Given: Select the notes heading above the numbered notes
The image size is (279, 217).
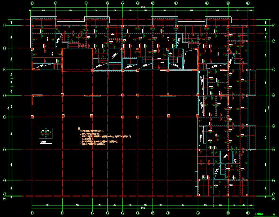Looking at the screenshot, I should [79, 129].
